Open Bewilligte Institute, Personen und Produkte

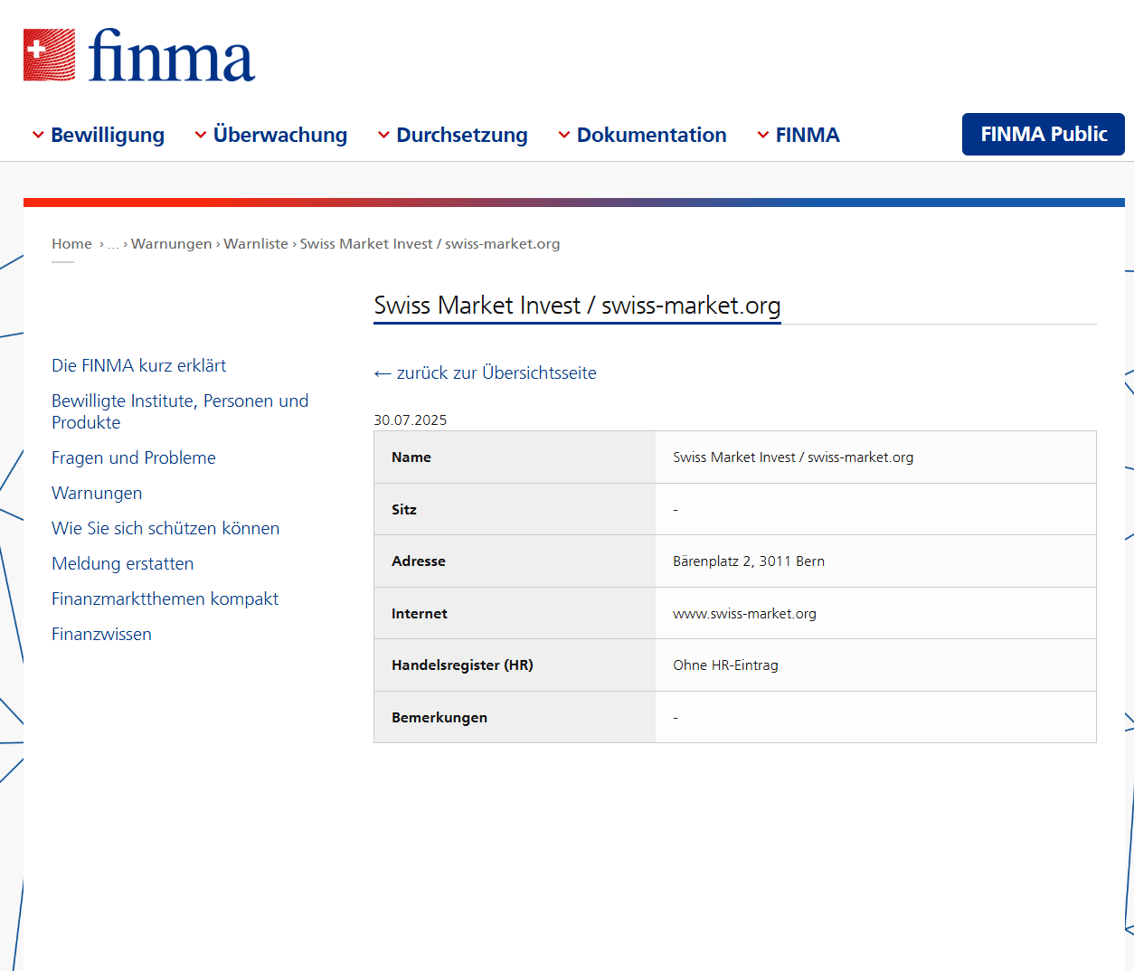tap(180, 411)
